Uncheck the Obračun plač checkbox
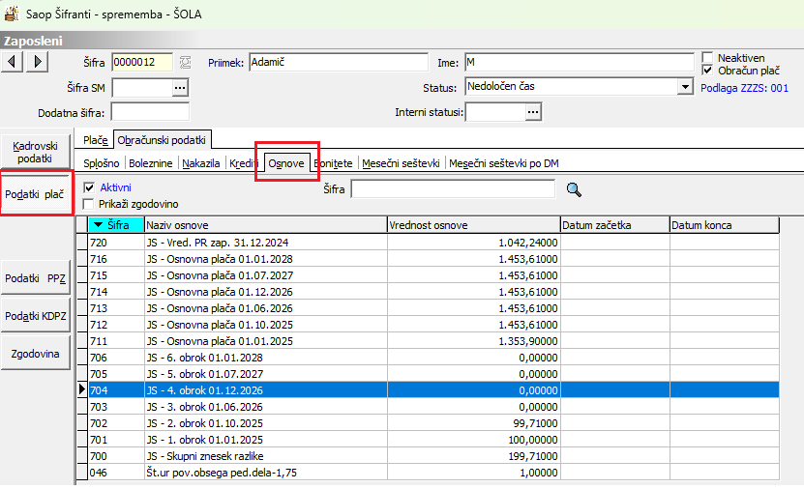The height and width of the screenshot is (489, 804). [x=708, y=71]
